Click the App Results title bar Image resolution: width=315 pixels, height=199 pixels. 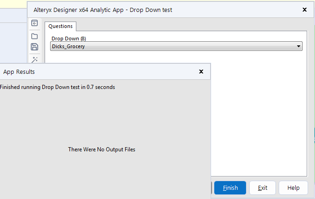[x=115, y=72]
